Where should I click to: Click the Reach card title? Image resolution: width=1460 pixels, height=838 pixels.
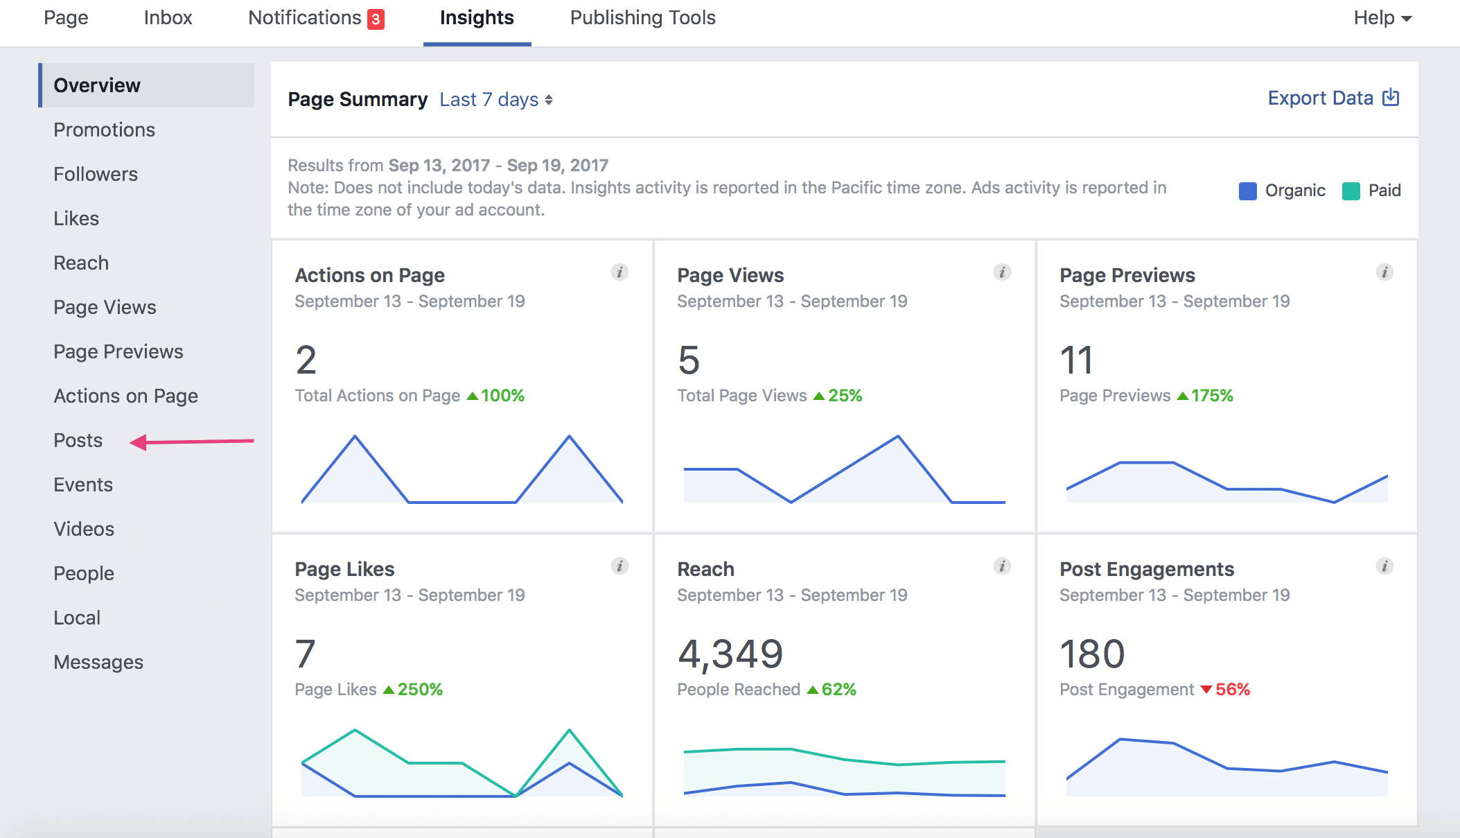click(x=705, y=569)
